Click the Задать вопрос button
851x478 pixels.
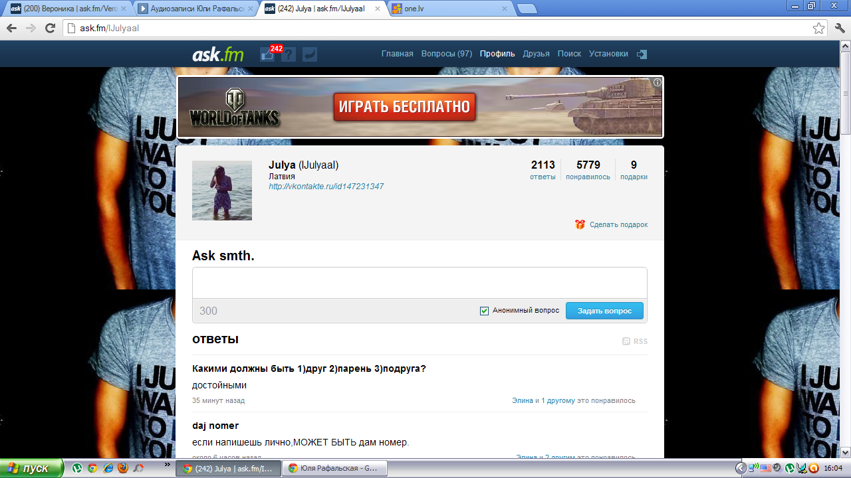click(x=604, y=311)
